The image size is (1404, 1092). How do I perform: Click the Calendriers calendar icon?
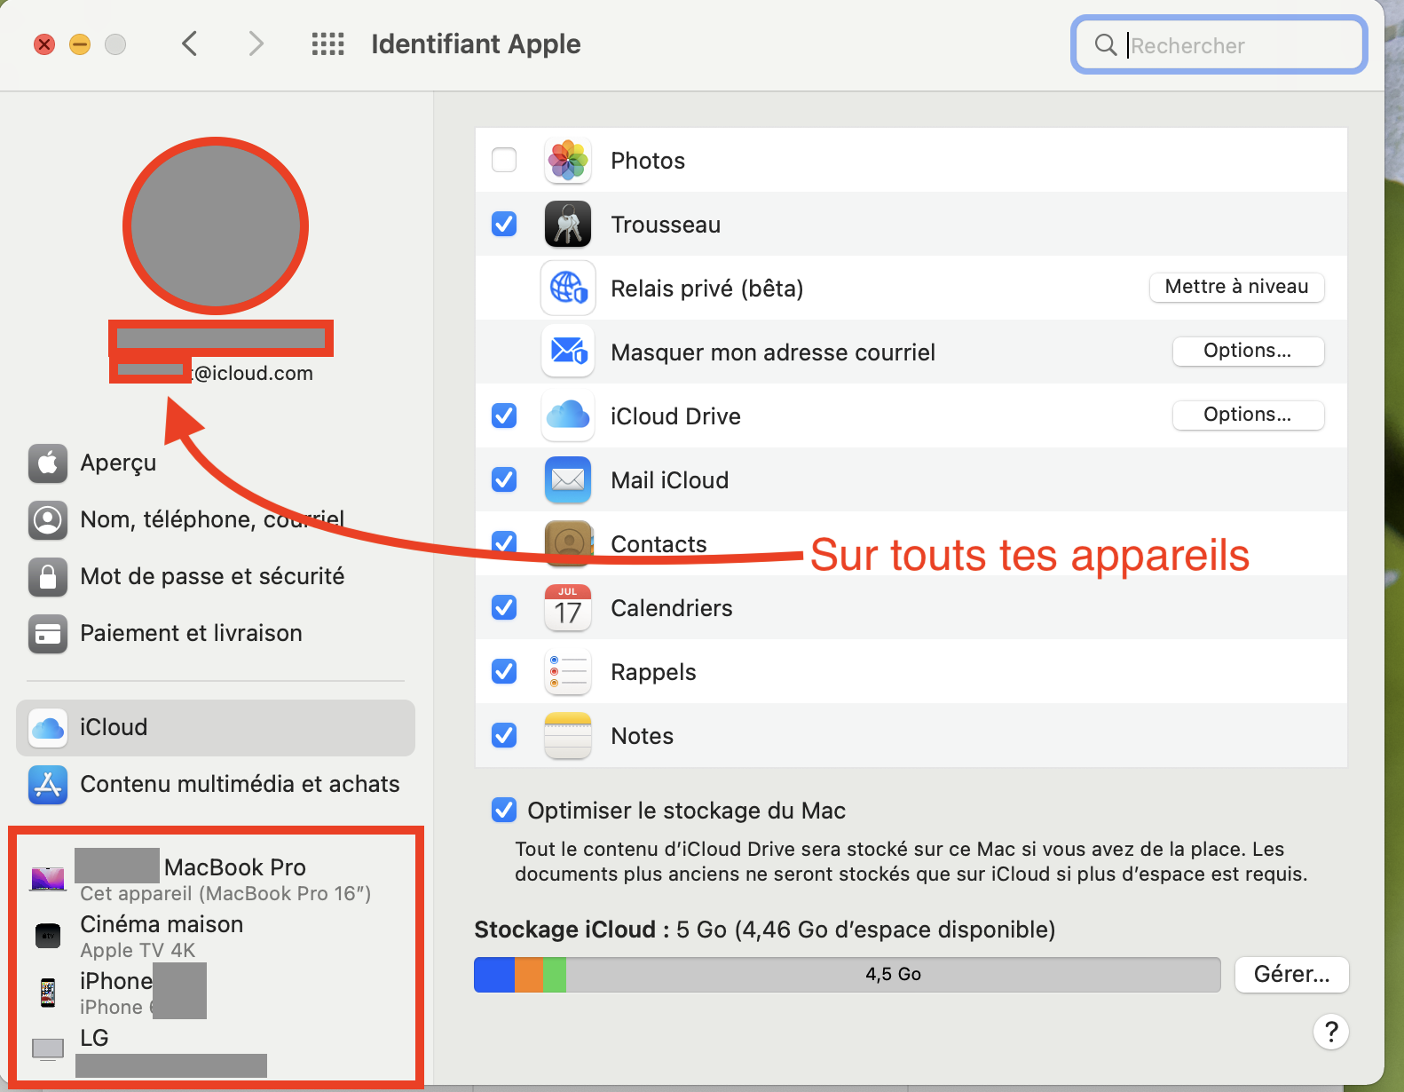tap(568, 608)
